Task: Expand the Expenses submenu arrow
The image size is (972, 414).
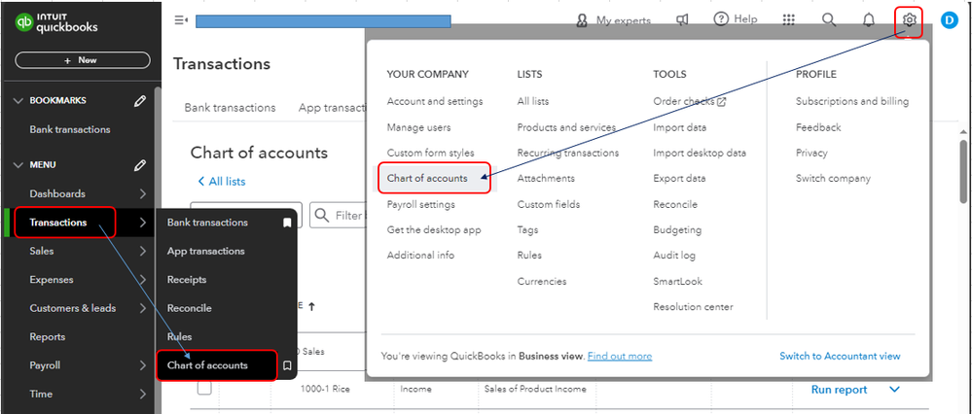Action: [143, 280]
